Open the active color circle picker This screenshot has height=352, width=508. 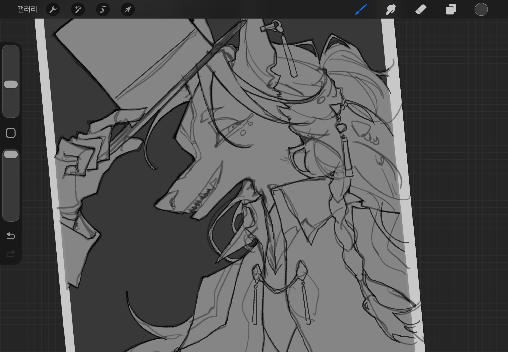tap(481, 10)
